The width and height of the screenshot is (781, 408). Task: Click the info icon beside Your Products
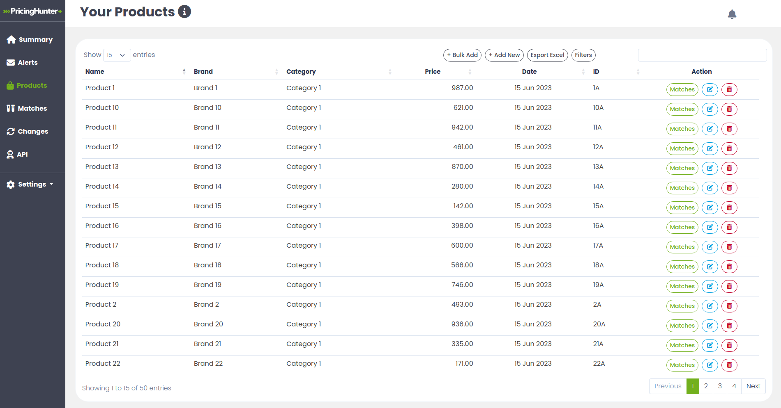(x=184, y=12)
